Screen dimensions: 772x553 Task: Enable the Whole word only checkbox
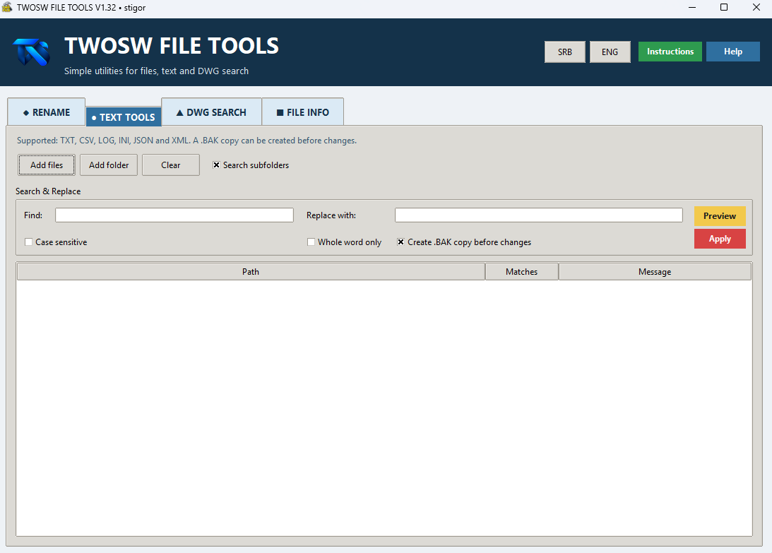(x=311, y=242)
